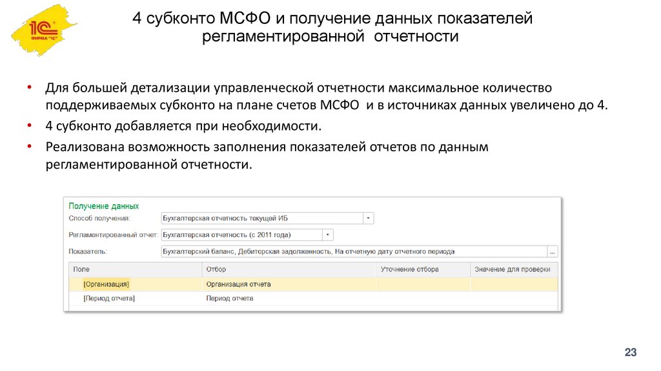Click the Поле column header
The width and height of the screenshot is (661, 371).
(x=136, y=270)
